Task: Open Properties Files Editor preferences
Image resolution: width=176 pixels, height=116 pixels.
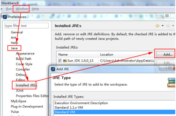Action: click(32, 96)
